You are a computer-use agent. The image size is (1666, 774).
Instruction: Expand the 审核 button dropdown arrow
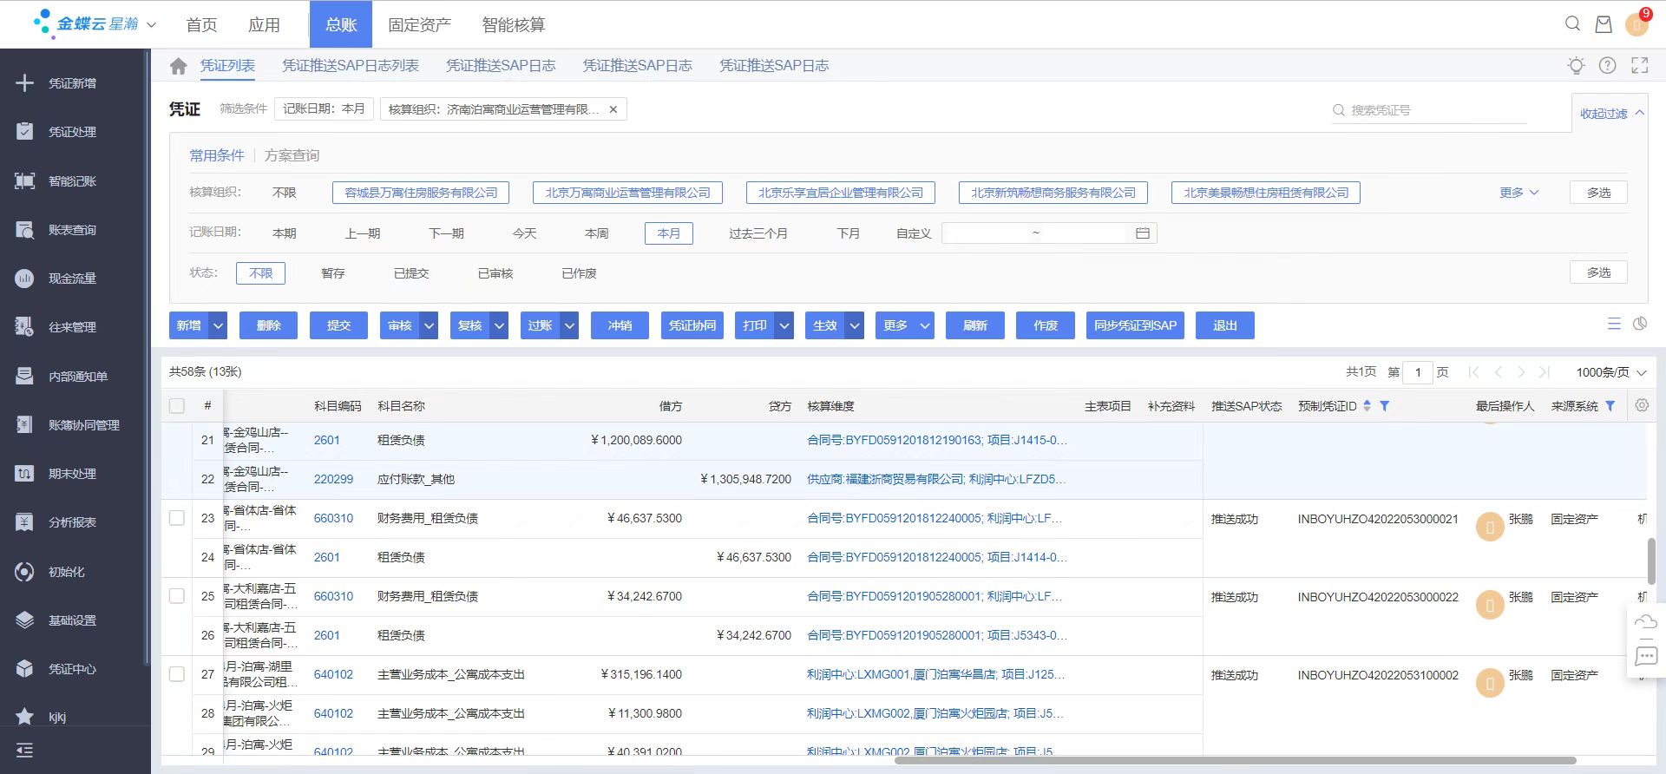[430, 325]
